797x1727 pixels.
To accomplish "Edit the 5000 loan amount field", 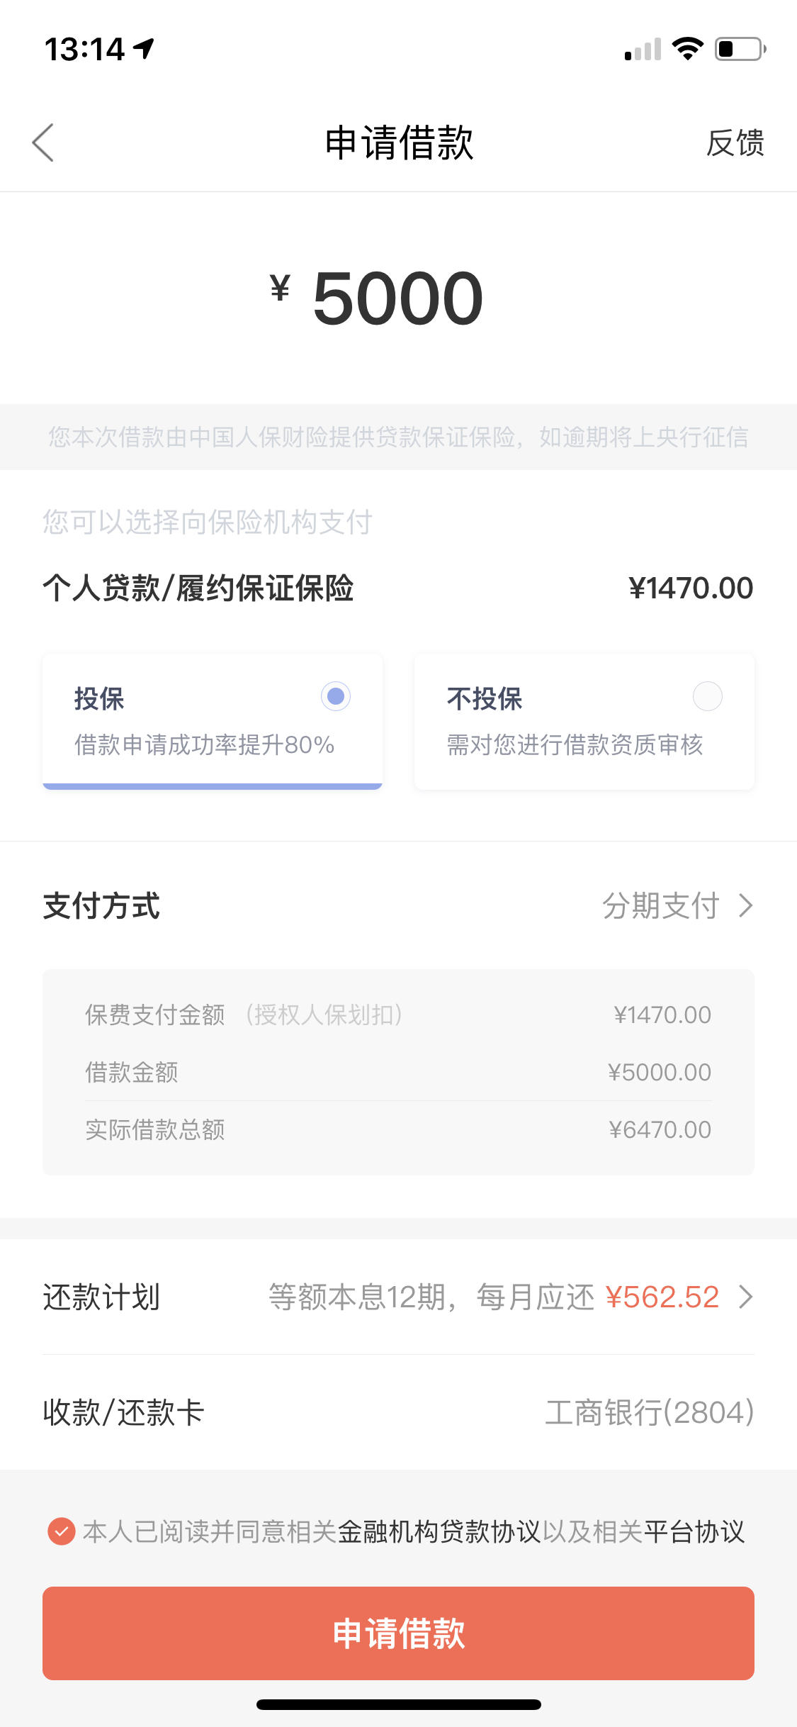I will (x=398, y=298).
